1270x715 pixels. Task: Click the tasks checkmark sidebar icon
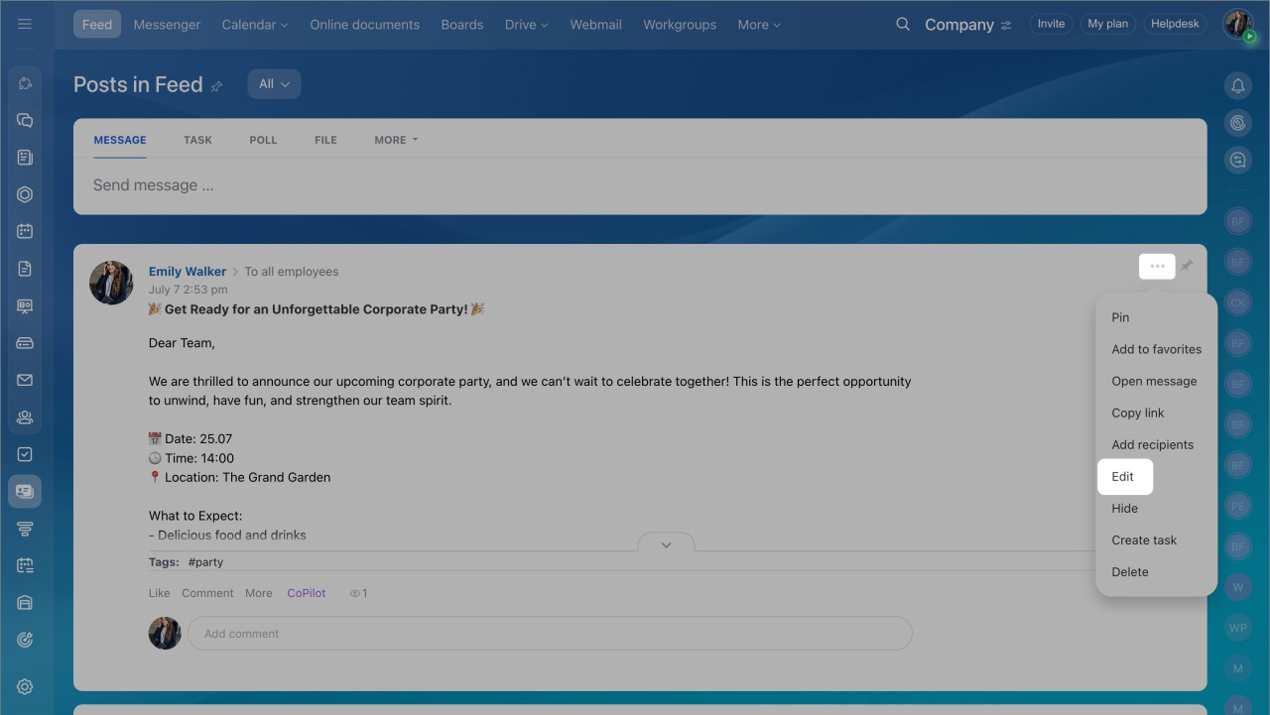click(25, 454)
